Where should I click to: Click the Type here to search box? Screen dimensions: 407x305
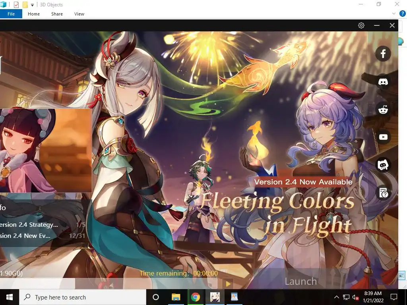[83, 297]
